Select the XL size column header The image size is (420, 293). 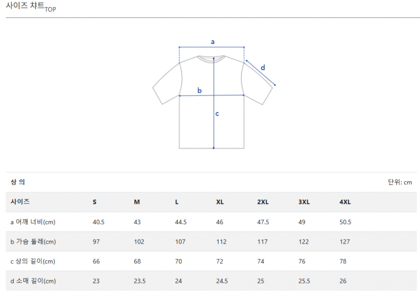click(220, 202)
